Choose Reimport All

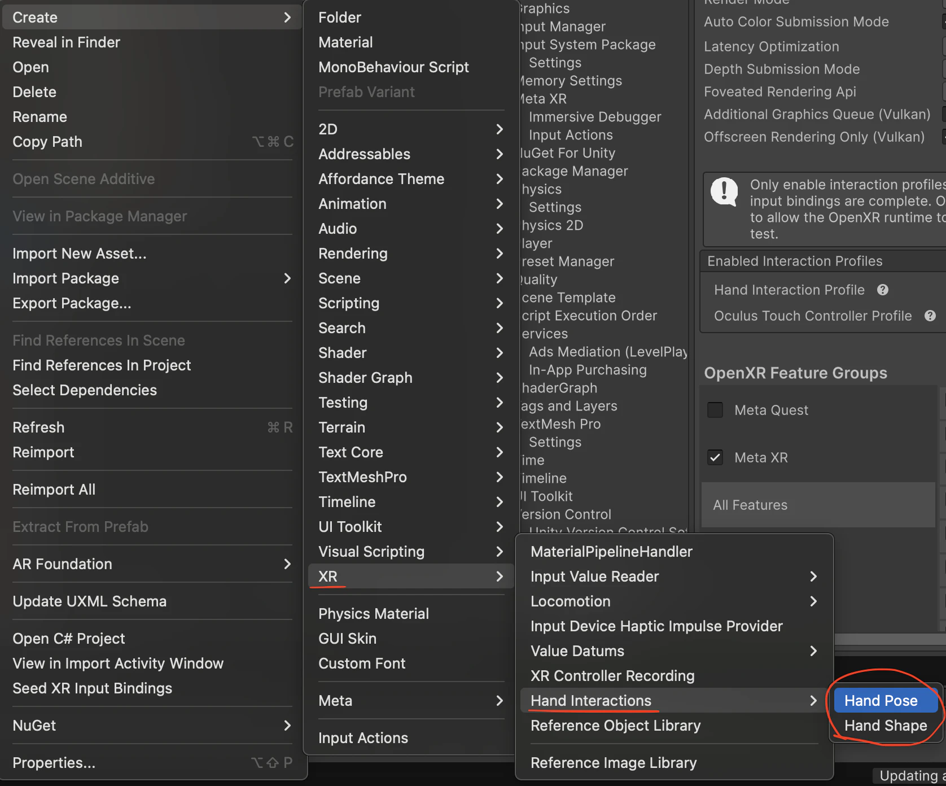click(x=152, y=490)
